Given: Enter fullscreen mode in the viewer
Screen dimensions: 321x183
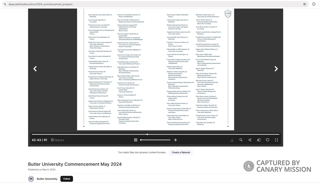Looking at the screenshot, I should [276, 140].
